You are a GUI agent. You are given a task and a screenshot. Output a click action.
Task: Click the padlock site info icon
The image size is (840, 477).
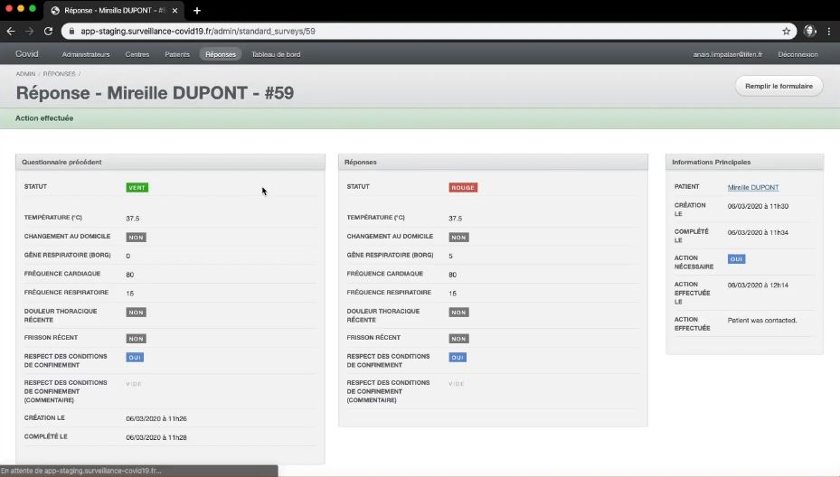(x=71, y=31)
